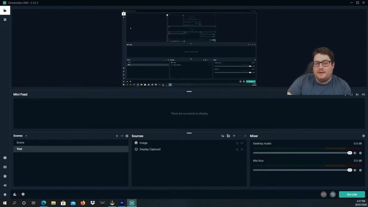Image resolution: width=368 pixels, height=207 pixels.
Task: Select the 'Test' scene in Scenes list
Action: click(x=71, y=149)
